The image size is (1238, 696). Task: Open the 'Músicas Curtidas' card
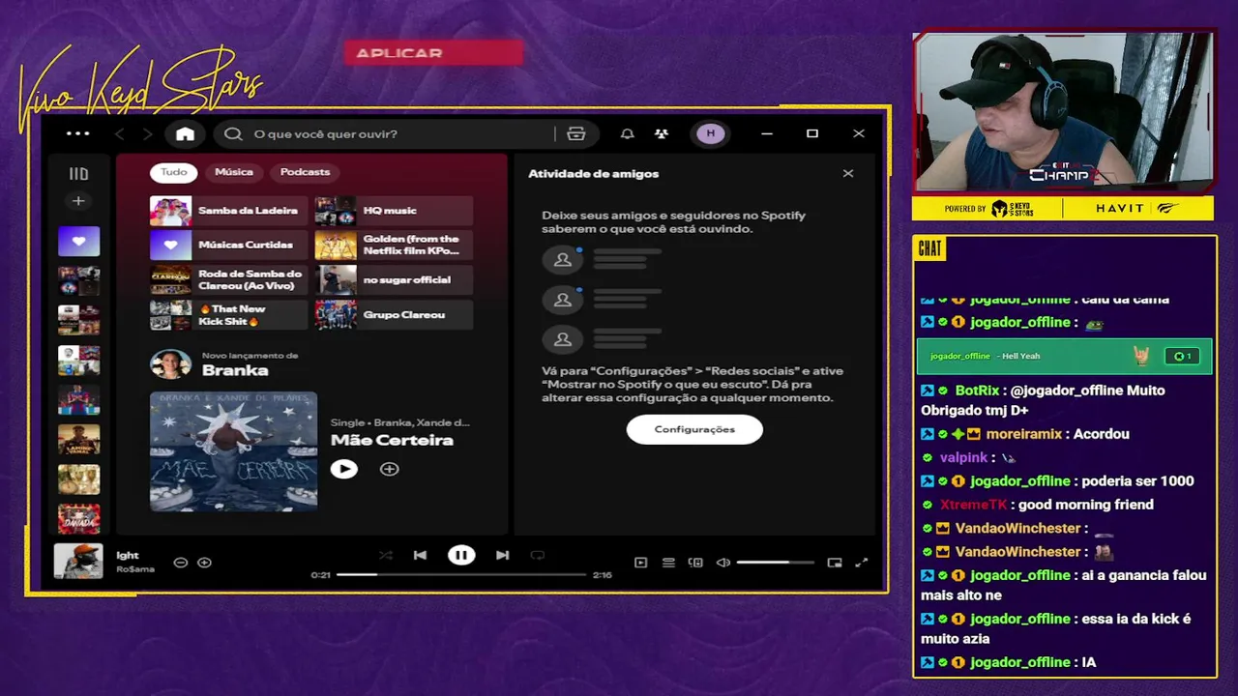coord(228,246)
